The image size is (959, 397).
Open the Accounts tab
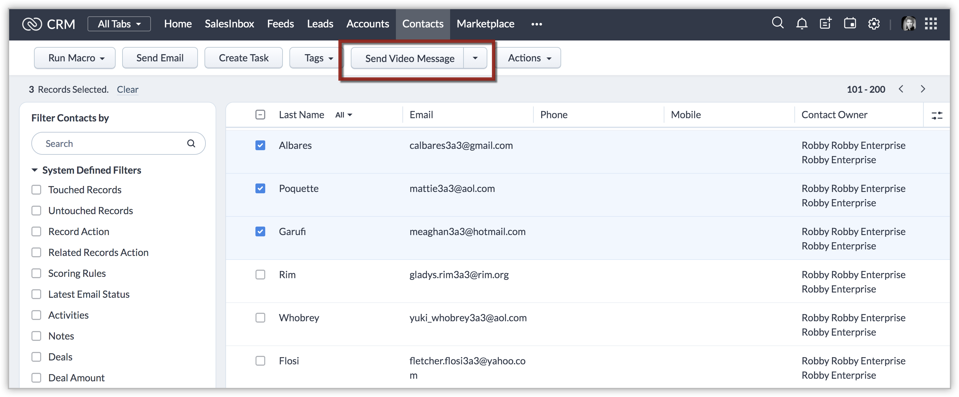367,24
